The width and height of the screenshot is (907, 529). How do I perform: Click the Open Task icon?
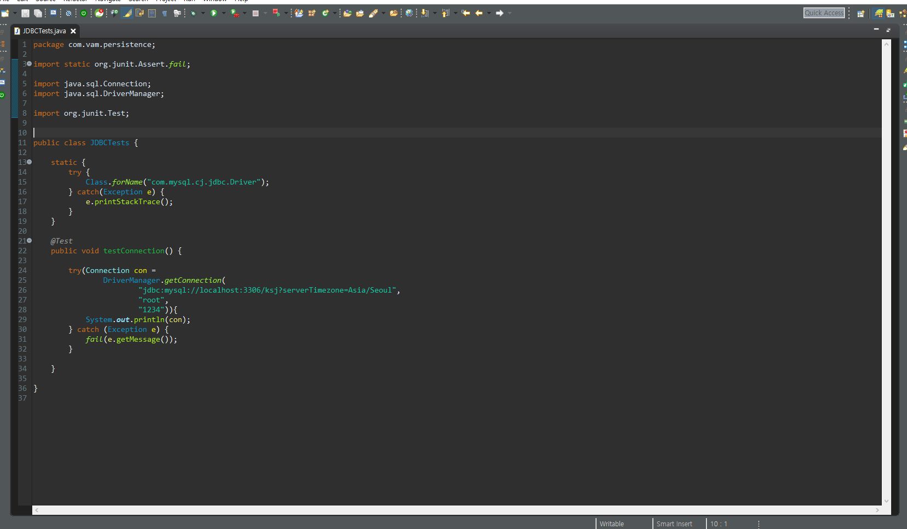coord(360,13)
